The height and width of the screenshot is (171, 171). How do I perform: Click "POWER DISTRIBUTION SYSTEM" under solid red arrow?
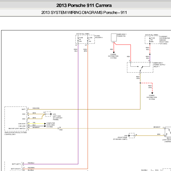tap(113, 56)
